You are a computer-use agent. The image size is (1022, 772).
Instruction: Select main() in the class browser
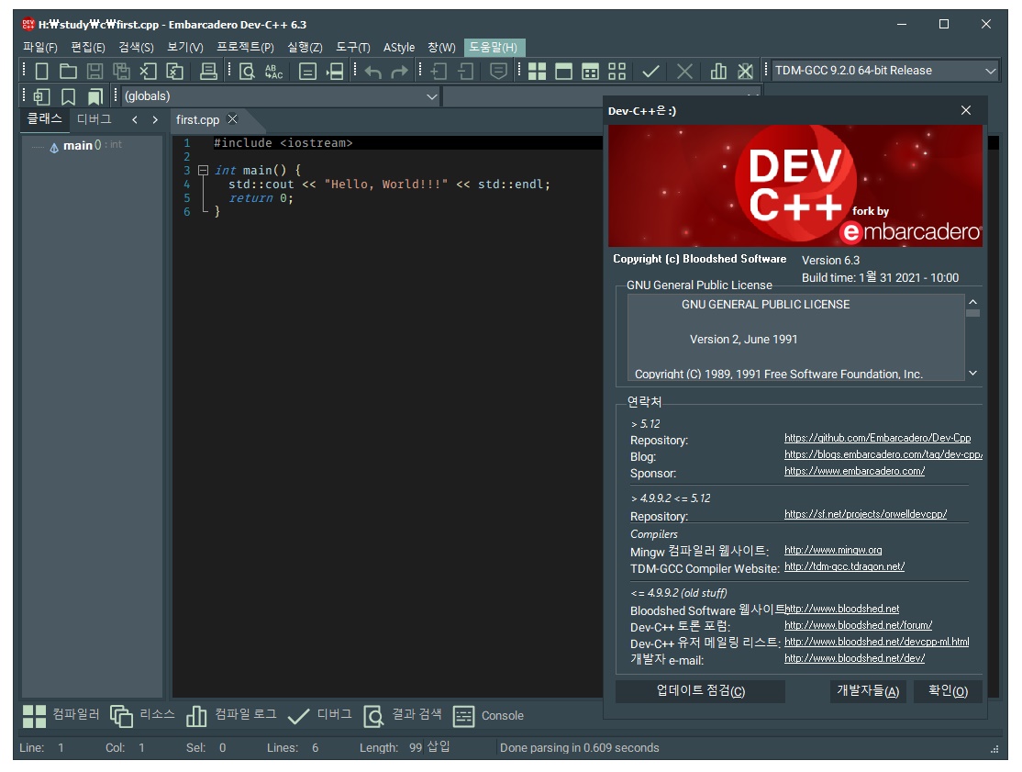[x=83, y=145]
